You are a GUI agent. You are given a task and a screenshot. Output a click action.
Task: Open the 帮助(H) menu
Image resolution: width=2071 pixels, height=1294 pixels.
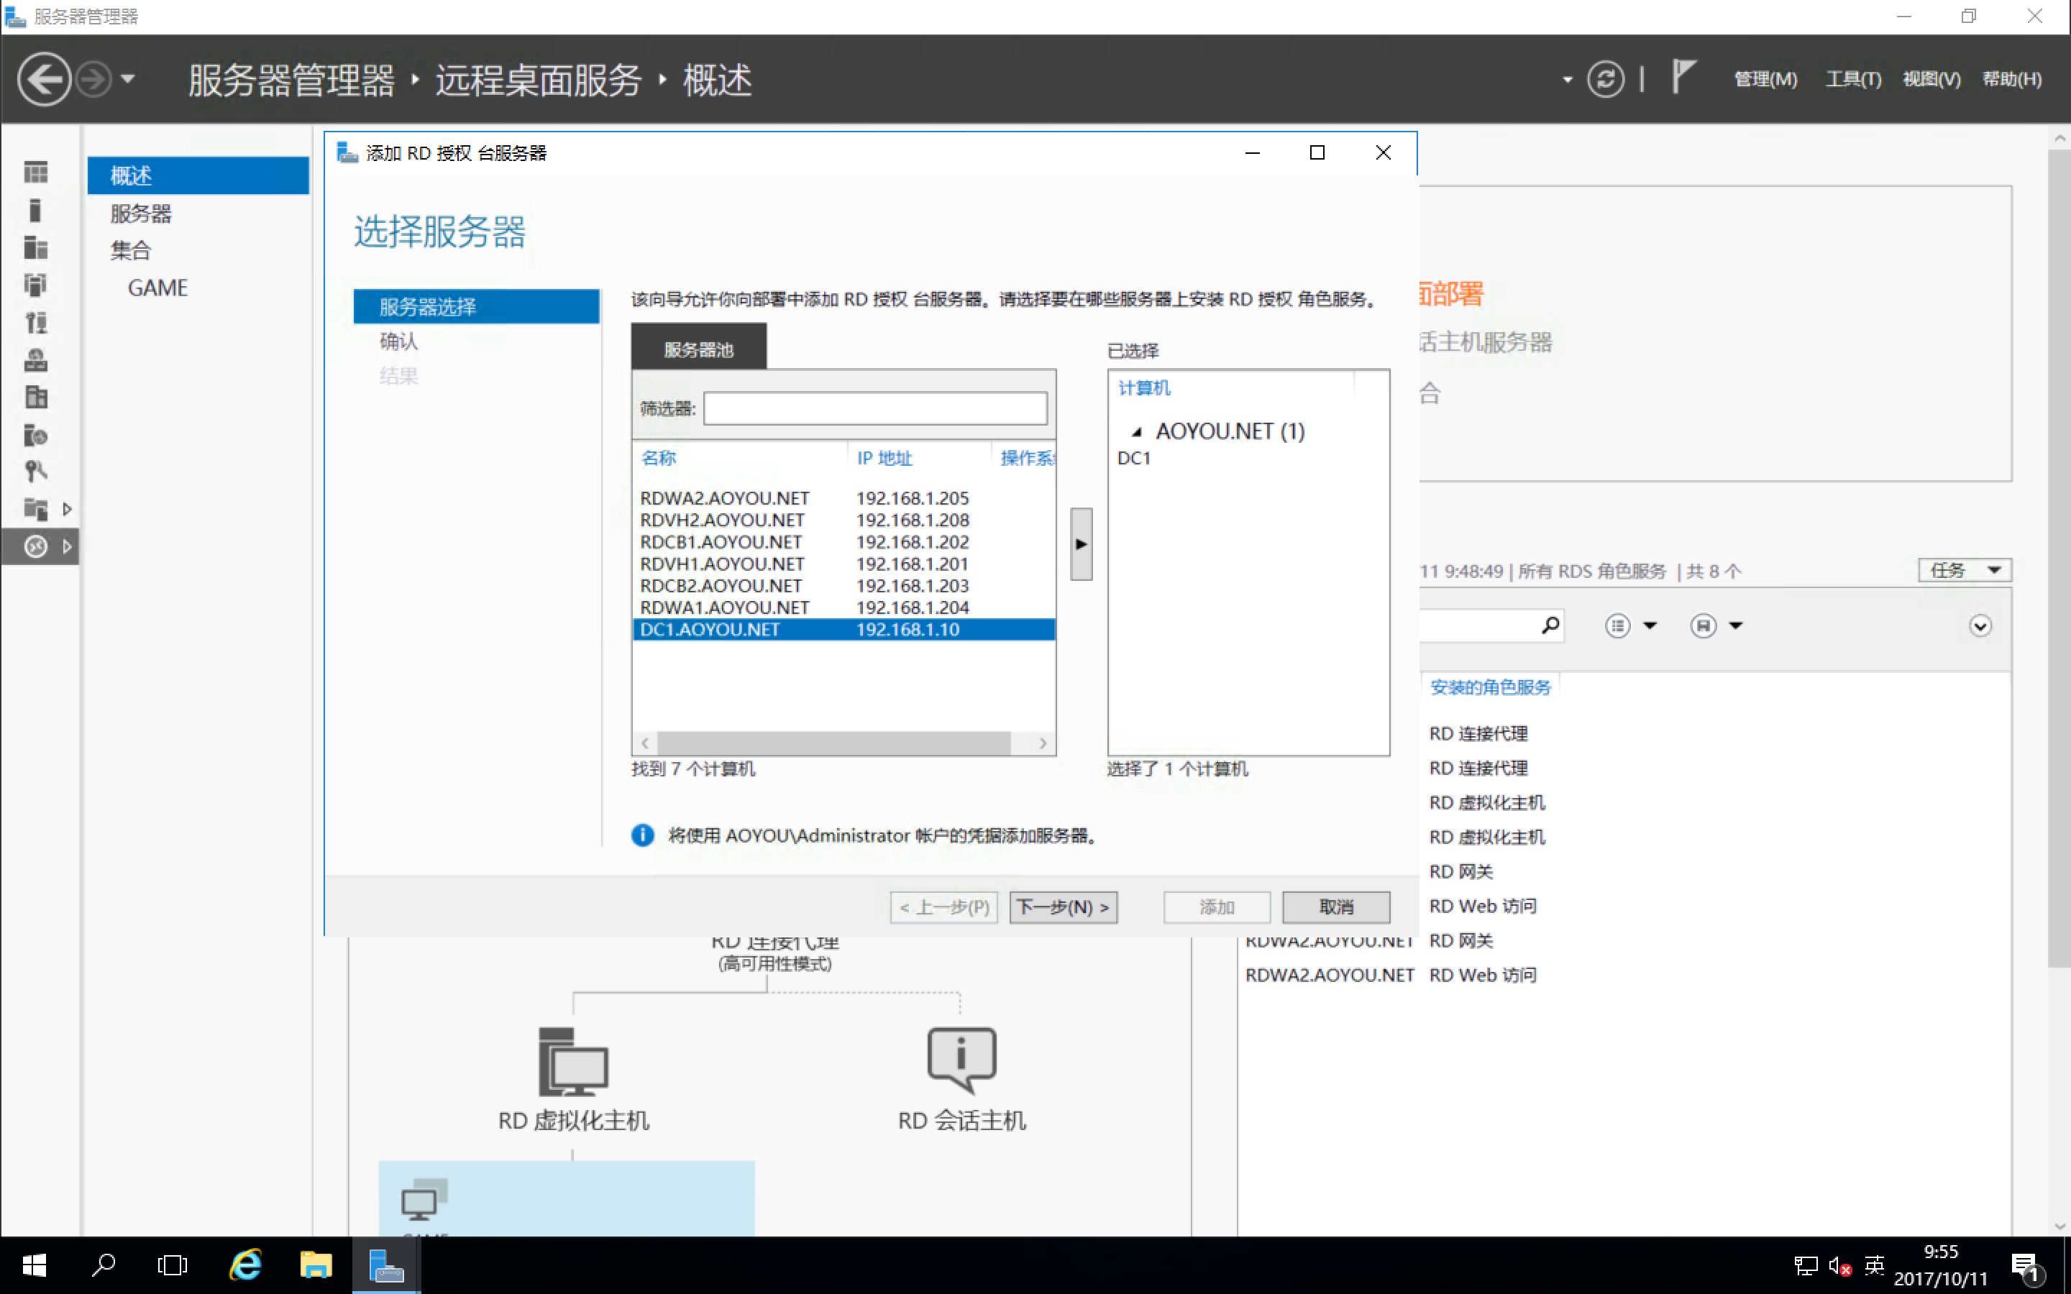click(2011, 80)
